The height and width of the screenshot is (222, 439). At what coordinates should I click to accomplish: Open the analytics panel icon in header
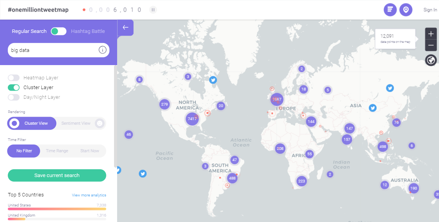point(390,10)
